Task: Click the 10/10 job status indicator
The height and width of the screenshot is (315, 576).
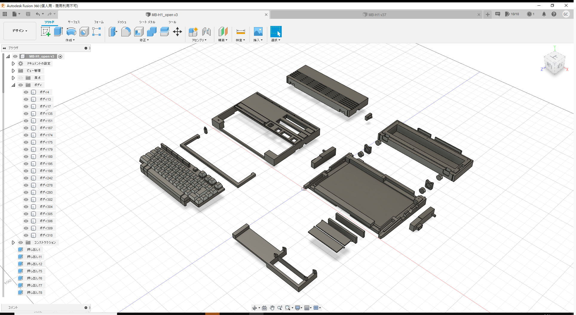Action: (x=512, y=14)
